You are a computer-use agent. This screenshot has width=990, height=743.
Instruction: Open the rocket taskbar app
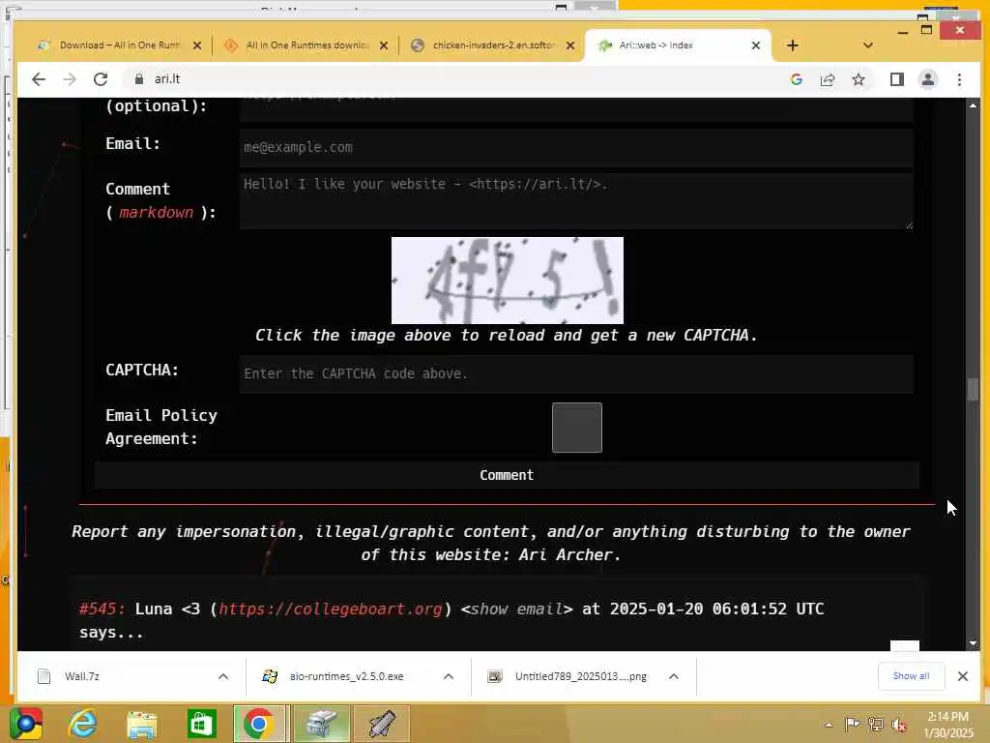381,724
